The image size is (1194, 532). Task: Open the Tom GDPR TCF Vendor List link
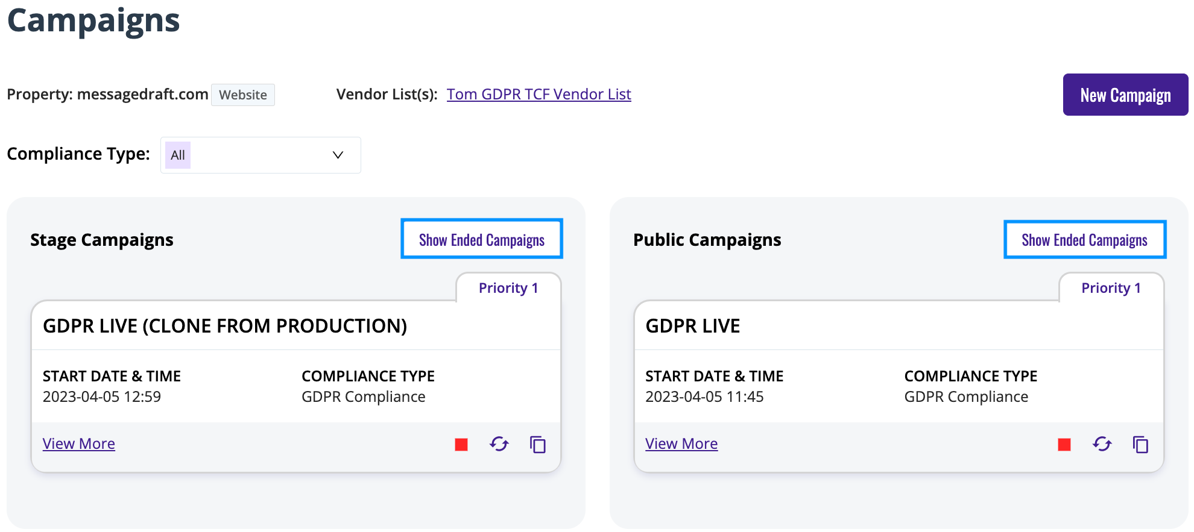tap(539, 94)
